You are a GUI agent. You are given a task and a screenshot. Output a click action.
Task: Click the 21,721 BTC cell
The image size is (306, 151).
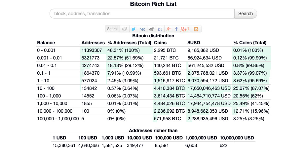point(166,58)
